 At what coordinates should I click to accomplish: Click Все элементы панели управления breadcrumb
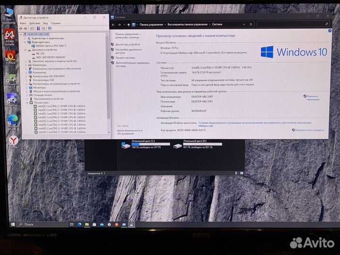[187, 25]
